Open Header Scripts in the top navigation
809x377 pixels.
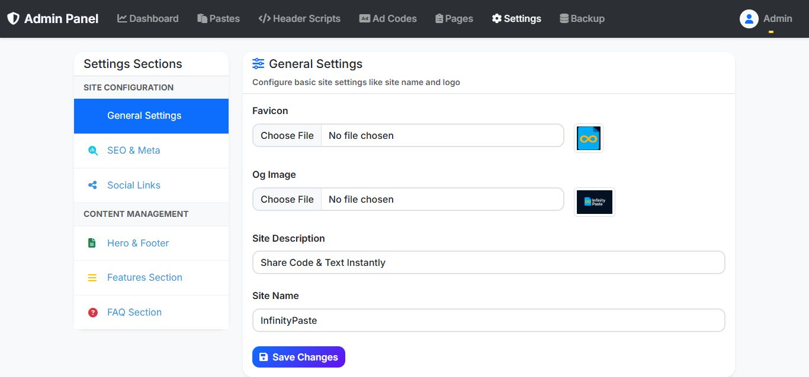(x=300, y=19)
